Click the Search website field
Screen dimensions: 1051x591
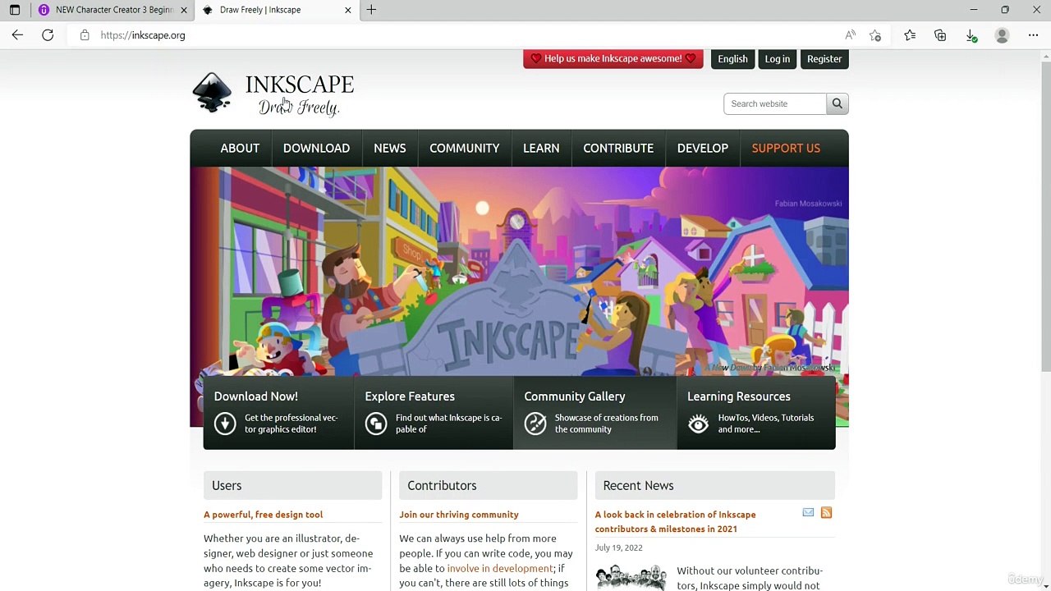tap(775, 103)
